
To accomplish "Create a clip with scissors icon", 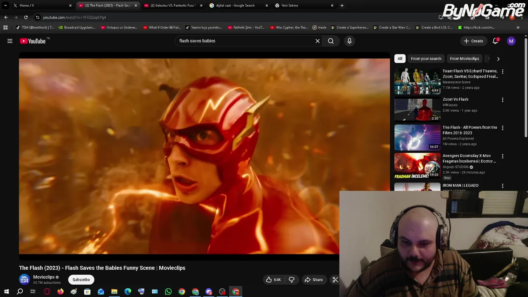I will [335, 280].
